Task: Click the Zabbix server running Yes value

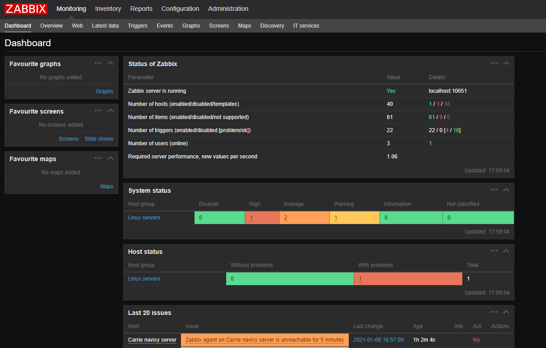Action: click(x=391, y=91)
